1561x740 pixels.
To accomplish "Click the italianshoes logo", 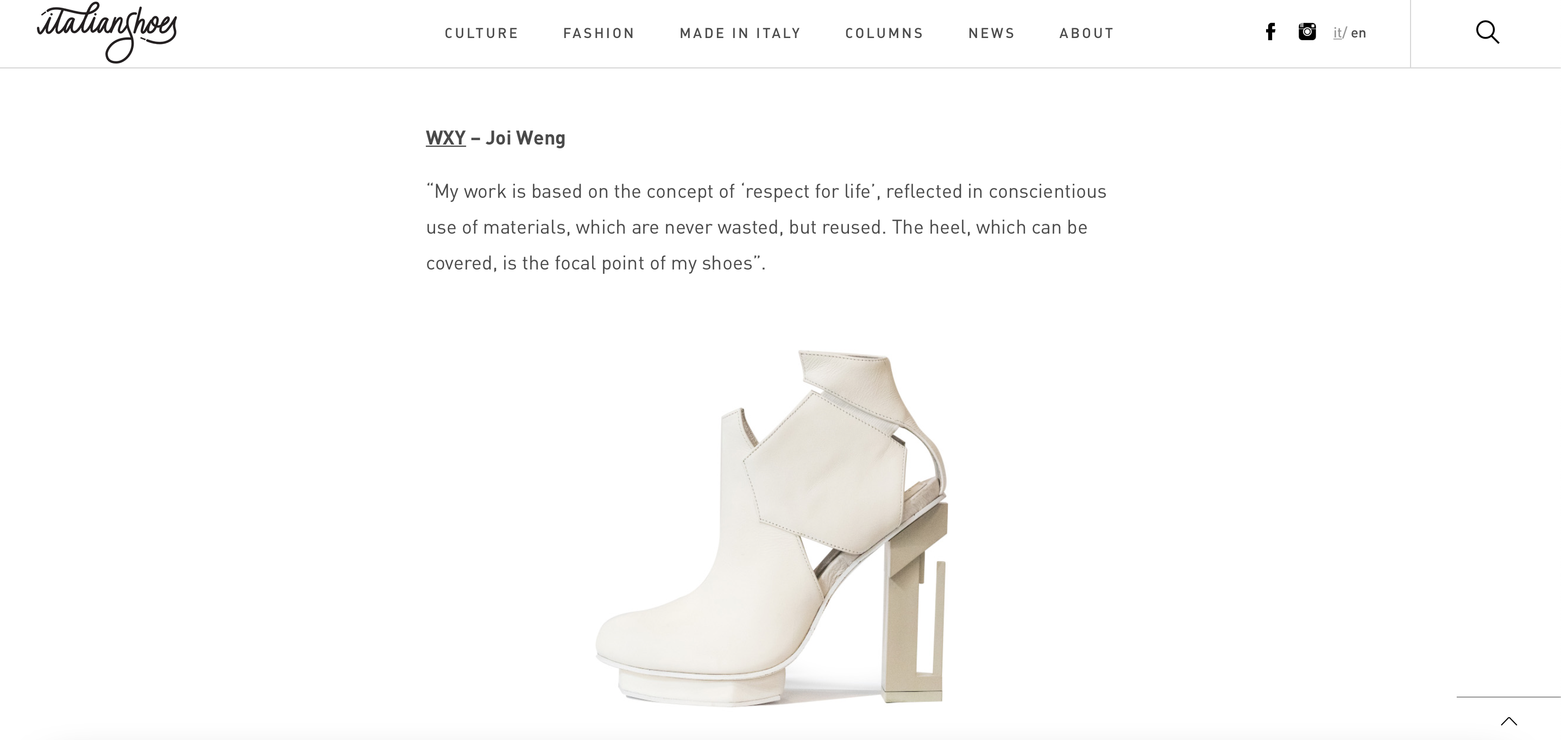I will 107,32.
